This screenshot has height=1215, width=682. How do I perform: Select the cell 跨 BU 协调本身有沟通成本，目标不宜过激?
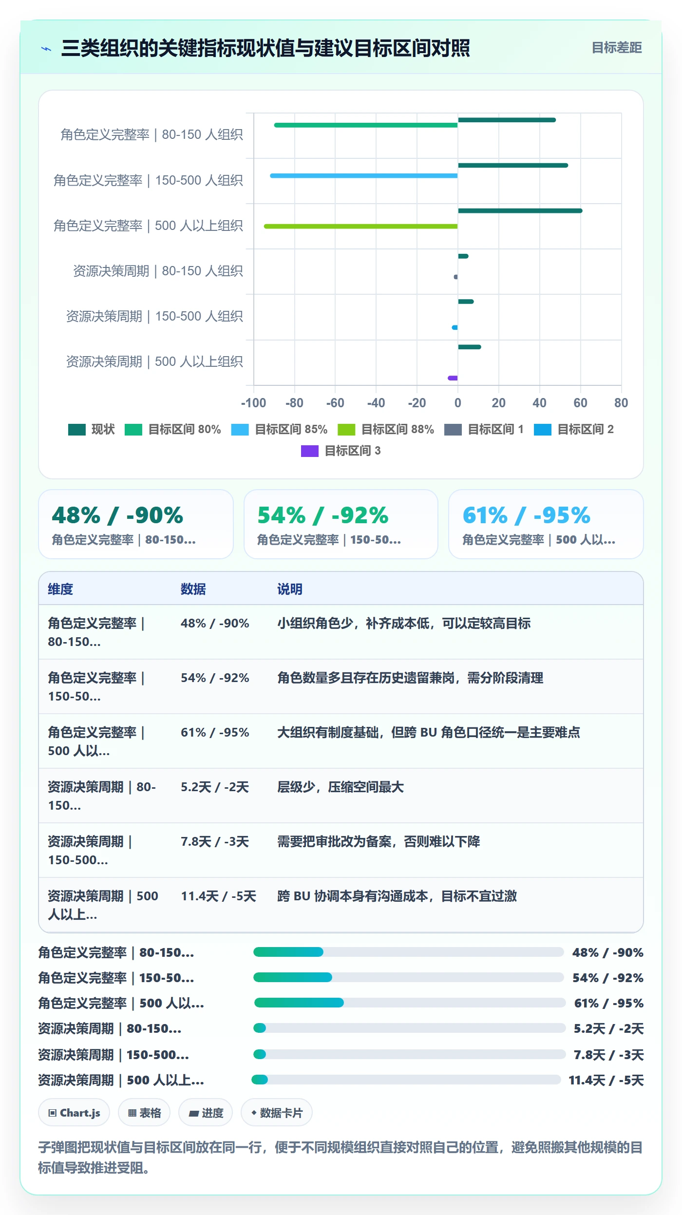397,896
